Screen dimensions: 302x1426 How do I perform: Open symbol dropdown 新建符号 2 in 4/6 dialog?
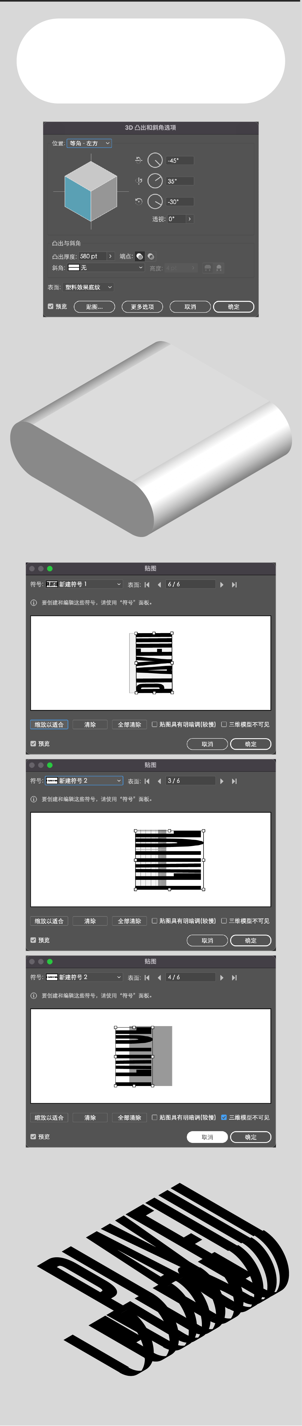[84, 978]
